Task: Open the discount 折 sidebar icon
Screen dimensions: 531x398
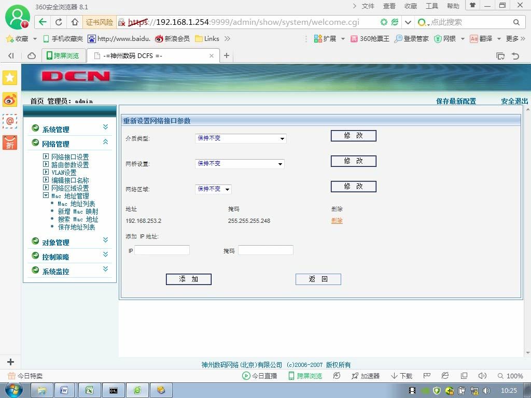Action: pyautogui.click(x=10, y=143)
